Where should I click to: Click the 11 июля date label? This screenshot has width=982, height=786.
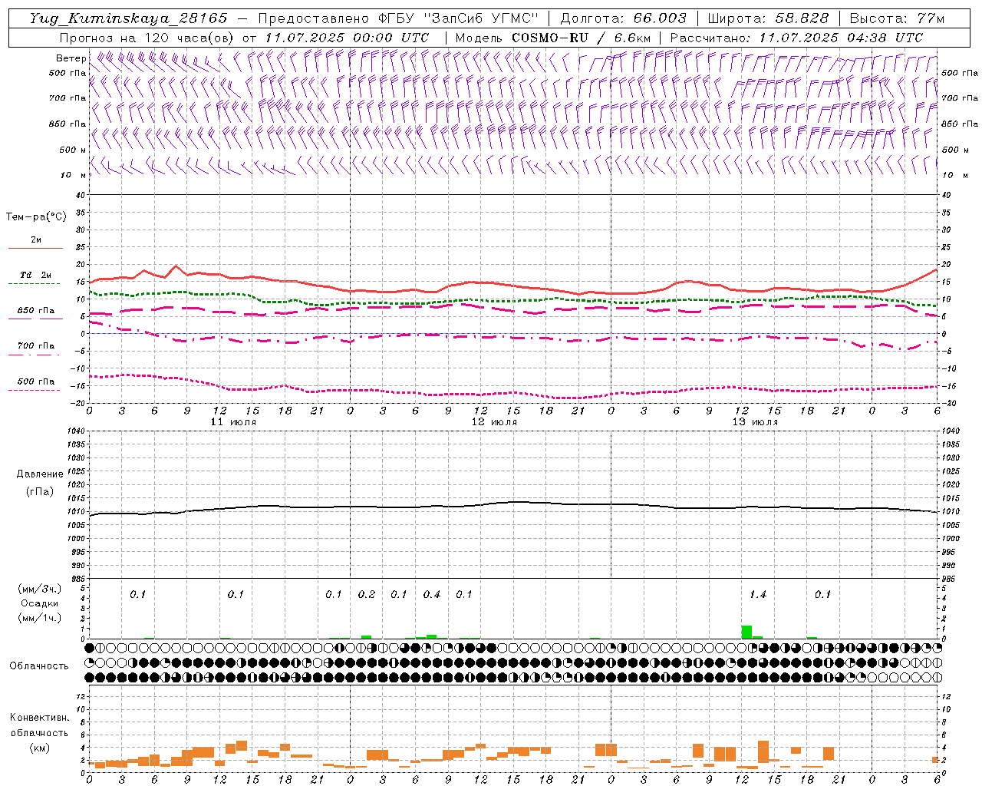coord(233,422)
